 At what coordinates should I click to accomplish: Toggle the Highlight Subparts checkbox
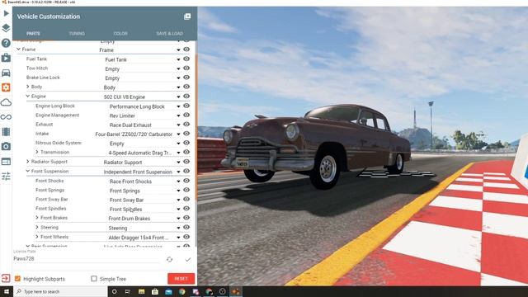coord(17,279)
